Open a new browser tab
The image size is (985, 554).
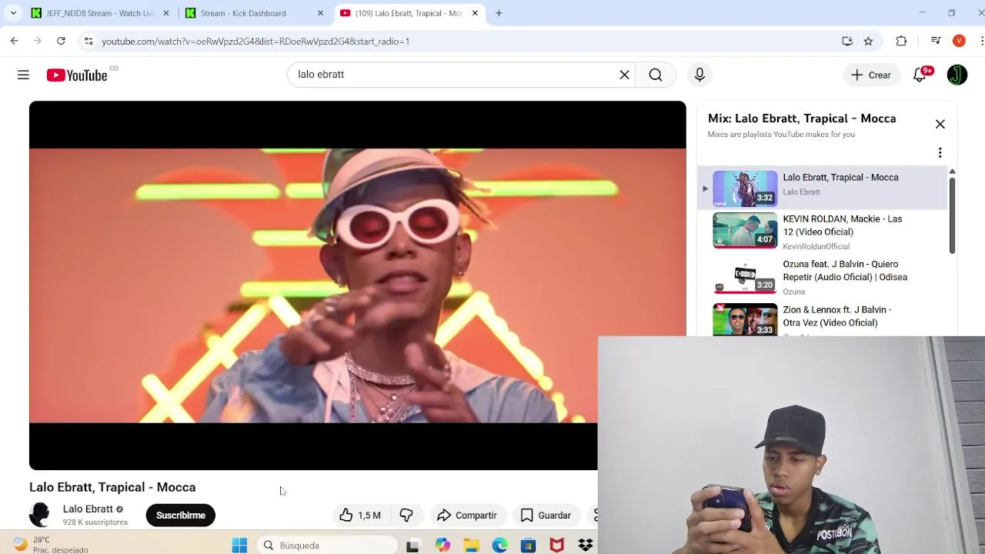(499, 13)
